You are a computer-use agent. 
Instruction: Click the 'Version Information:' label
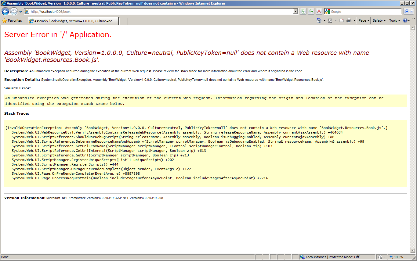(25, 198)
